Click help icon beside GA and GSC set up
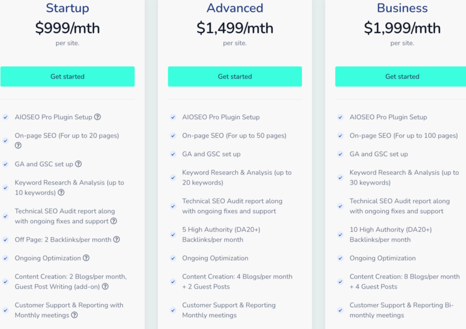This screenshot has height=329, width=466. [78, 164]
